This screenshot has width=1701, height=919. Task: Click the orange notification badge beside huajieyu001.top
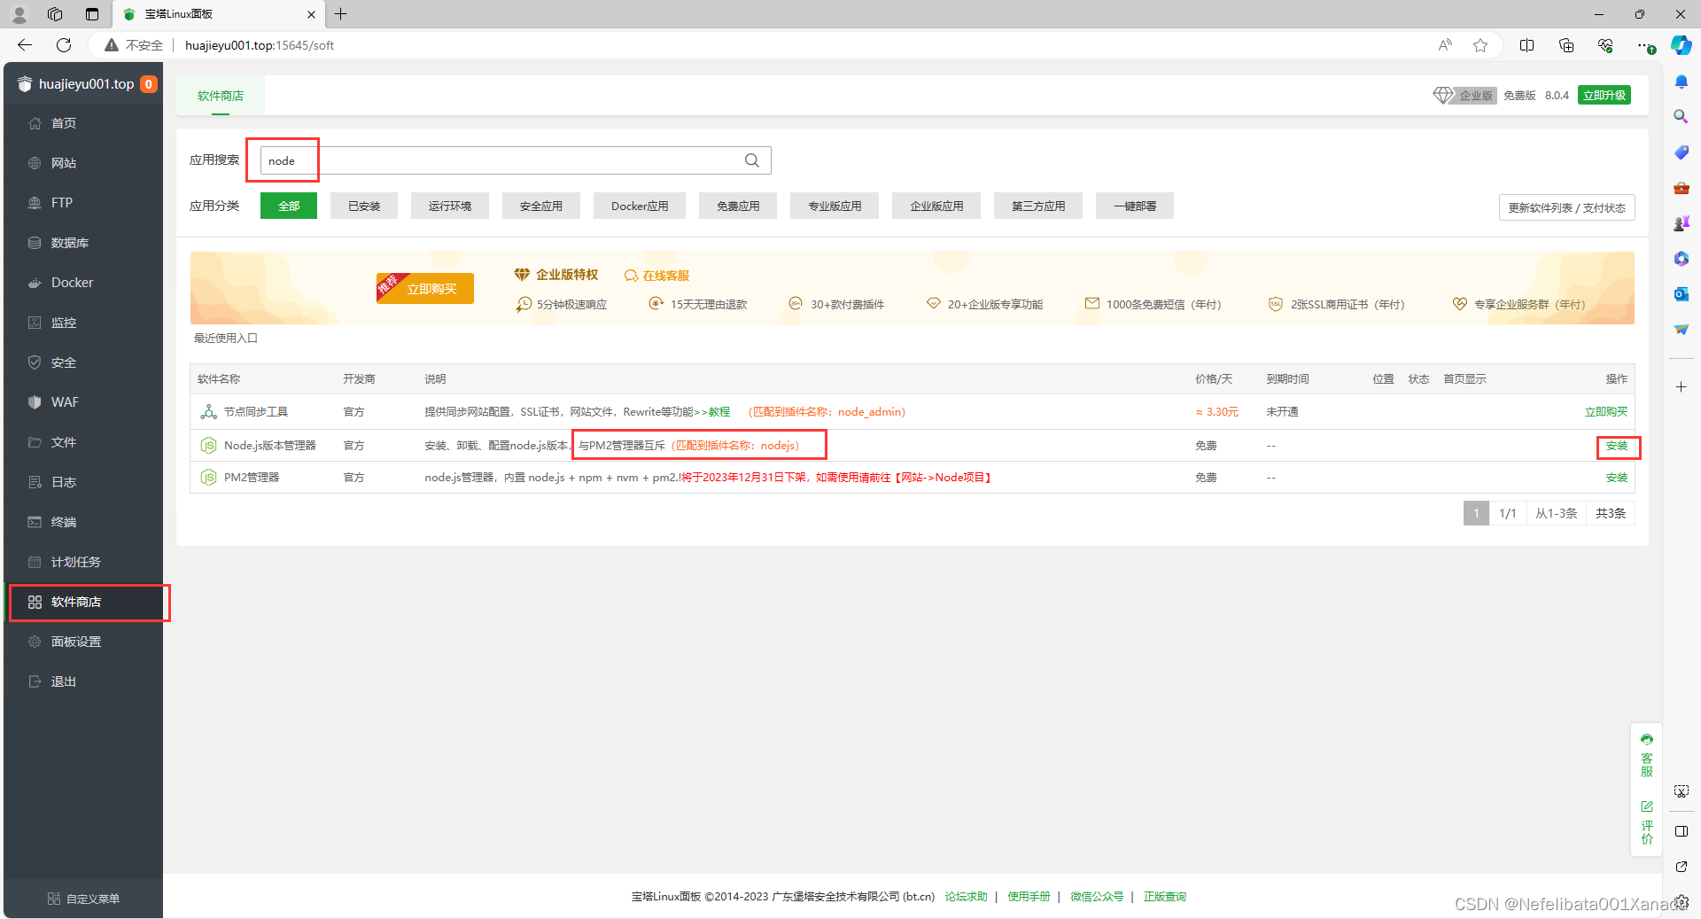tap(149, 84)
